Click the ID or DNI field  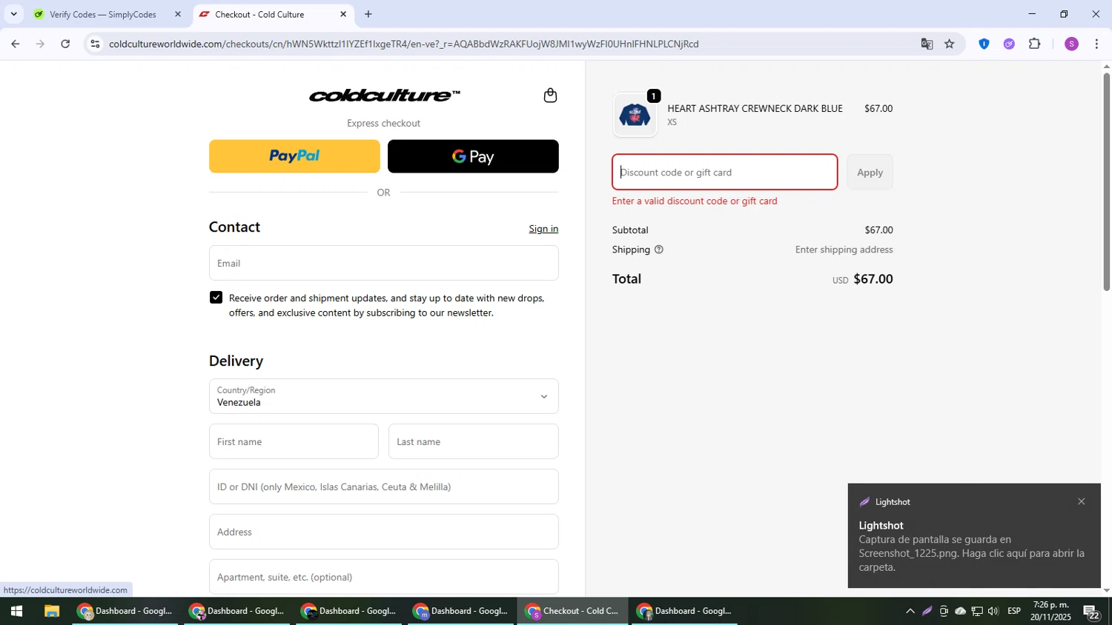tap(383, 487)
